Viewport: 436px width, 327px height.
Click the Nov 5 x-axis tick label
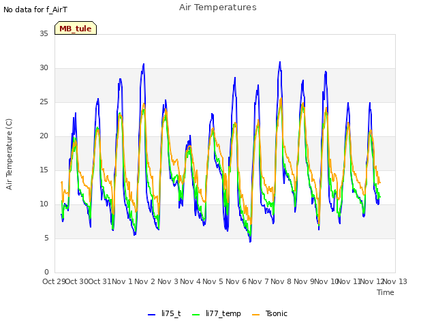[x=213, y=281]
